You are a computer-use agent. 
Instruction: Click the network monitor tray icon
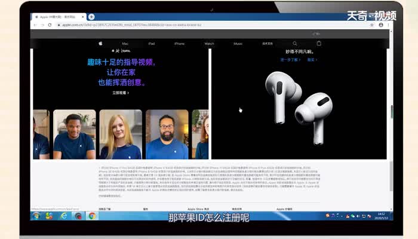pyautogui.click(x=364, y=216)
